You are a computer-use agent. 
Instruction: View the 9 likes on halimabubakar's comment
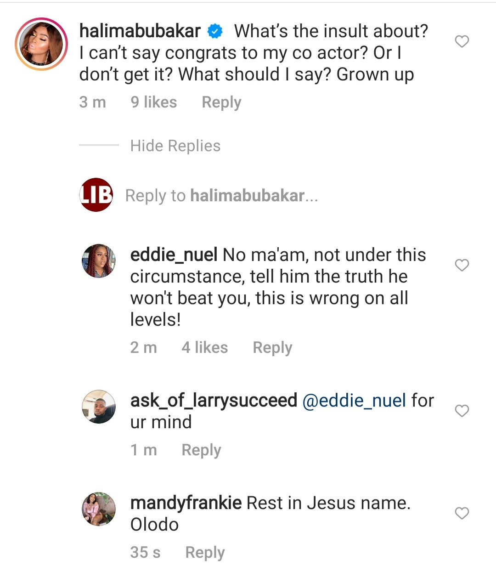coord(154,102)
